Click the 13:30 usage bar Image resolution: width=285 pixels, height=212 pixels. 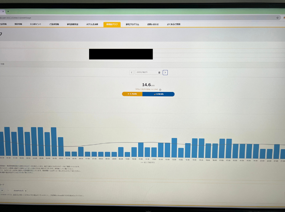pos(174,148)
